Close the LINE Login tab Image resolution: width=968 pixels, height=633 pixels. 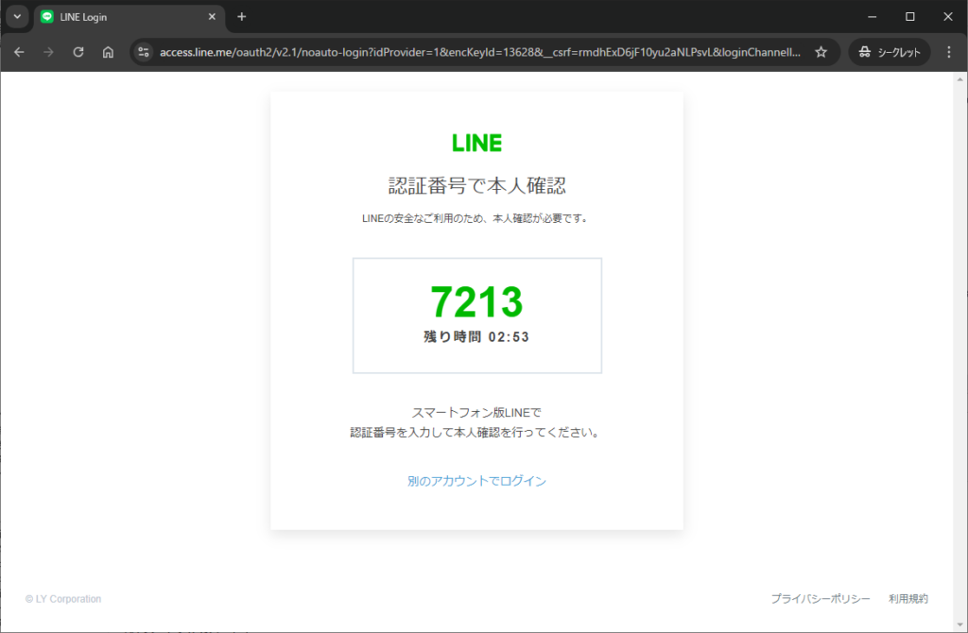click(x=211, y=17)
